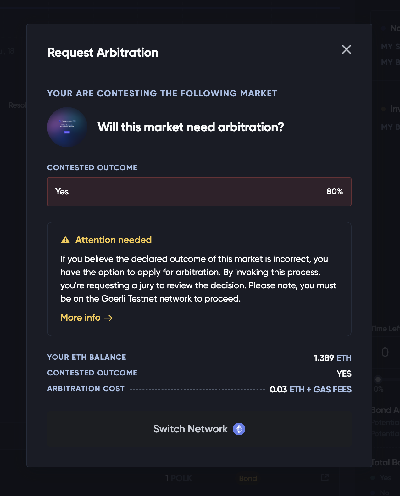This screenshot has height=496, width=400.
Task: Click the arrow beside More info
Action: point(108,318)
